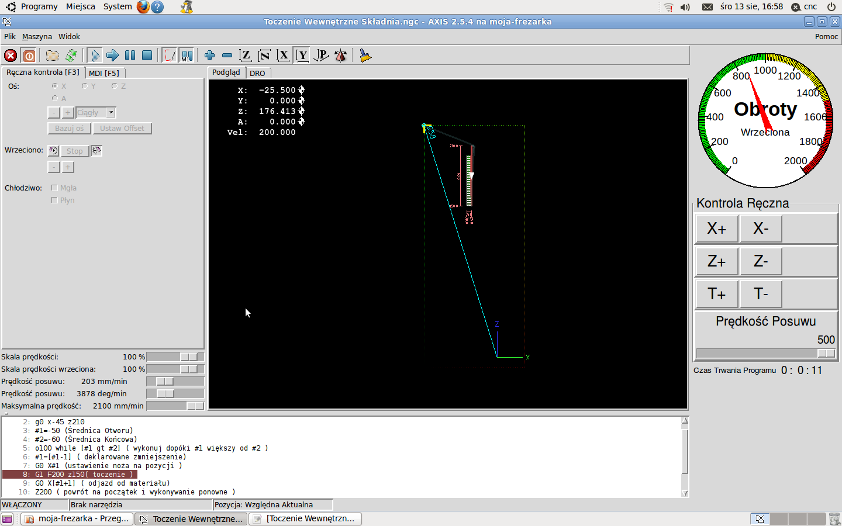Jog with the X+ button
This screenshot has width=842, height=526.
point(716,229)
